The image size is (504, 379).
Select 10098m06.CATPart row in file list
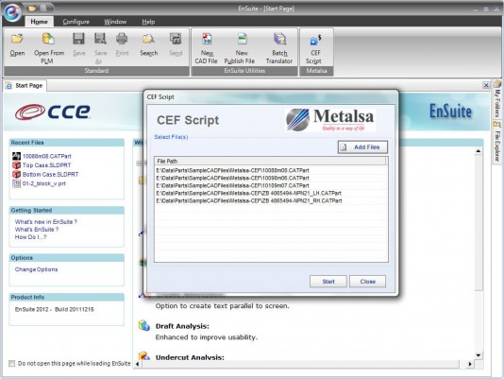tap(271, 178)
